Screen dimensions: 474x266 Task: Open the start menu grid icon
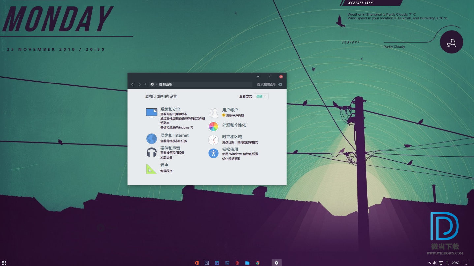tap(4, 263)
